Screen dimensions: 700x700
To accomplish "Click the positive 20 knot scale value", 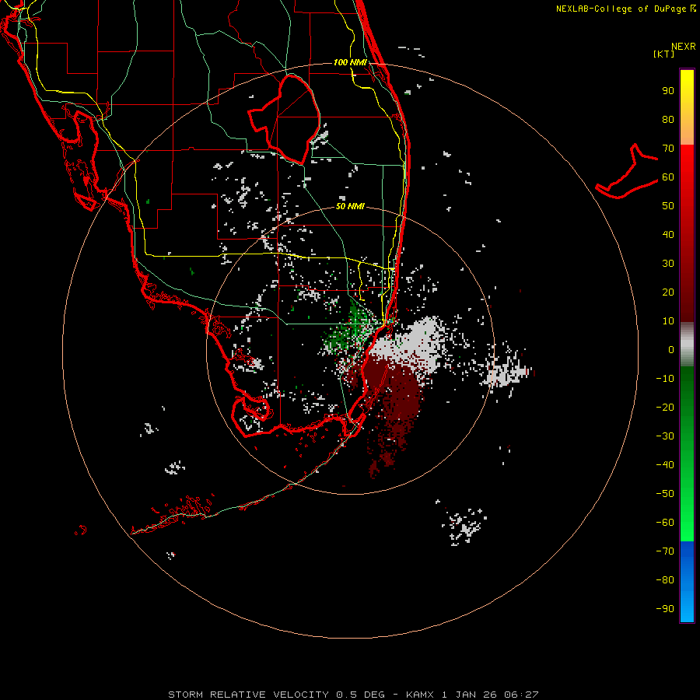I will pyautogui.click(x=668, y=292).
